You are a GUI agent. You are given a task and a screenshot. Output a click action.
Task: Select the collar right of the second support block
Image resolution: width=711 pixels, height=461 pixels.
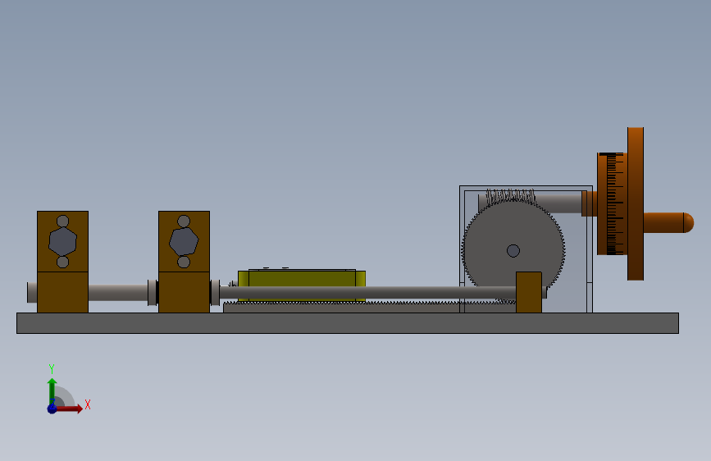point(215,293)
